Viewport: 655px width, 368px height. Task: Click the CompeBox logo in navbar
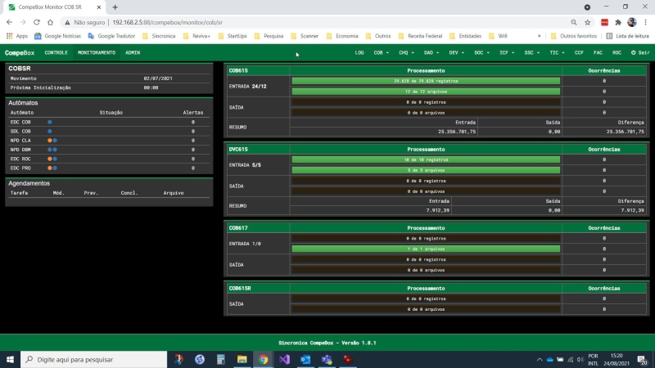[x=20, y=53]
